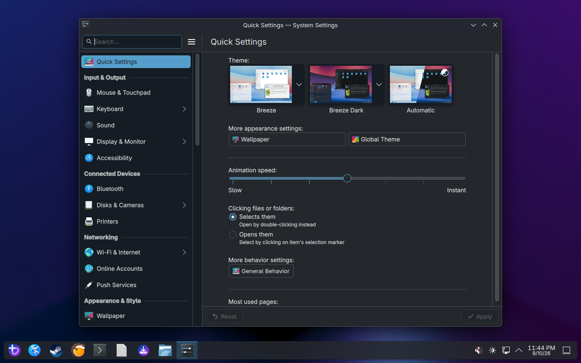Launch Steam from the taskbar
Screen dimensions: 581x363
56,350
